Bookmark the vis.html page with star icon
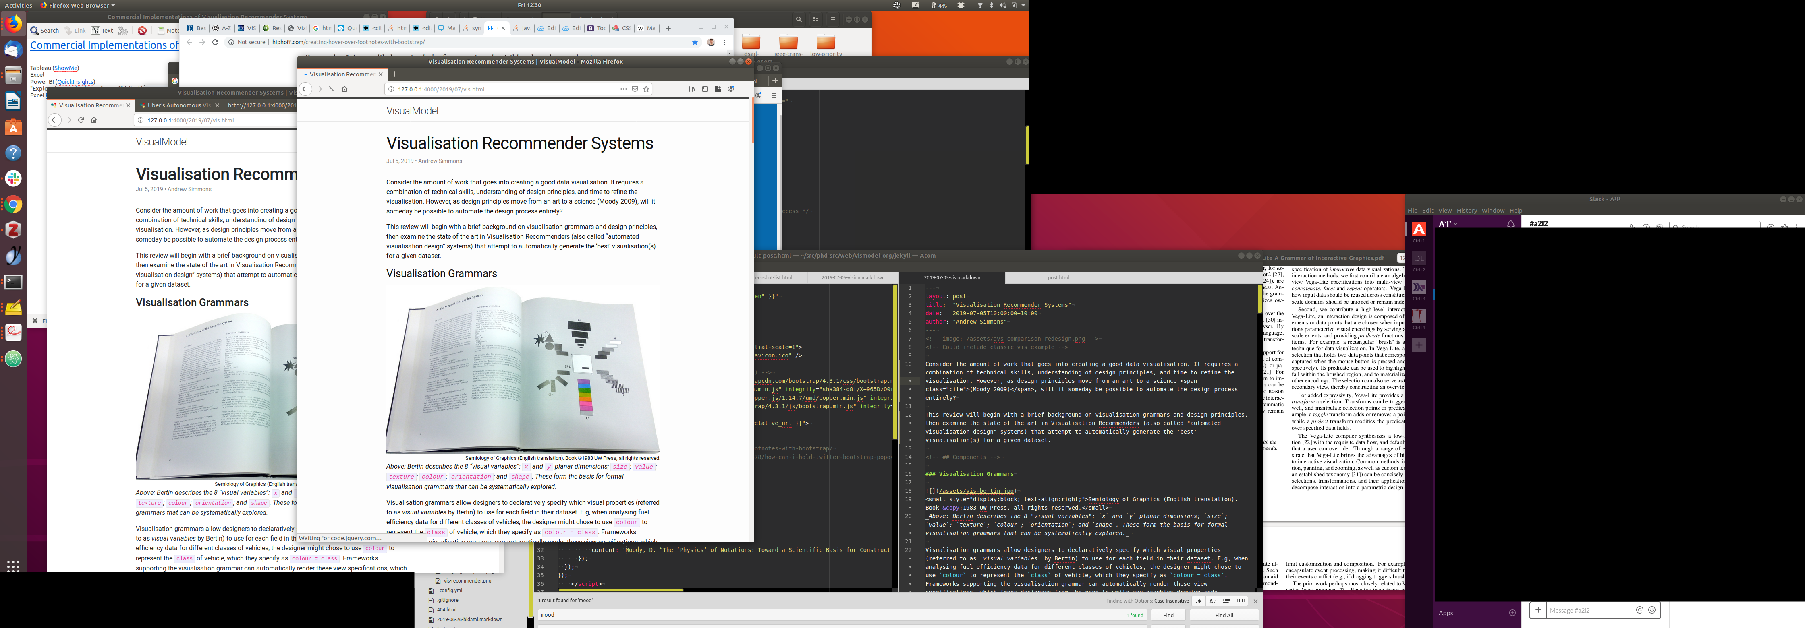 [646, 89]
